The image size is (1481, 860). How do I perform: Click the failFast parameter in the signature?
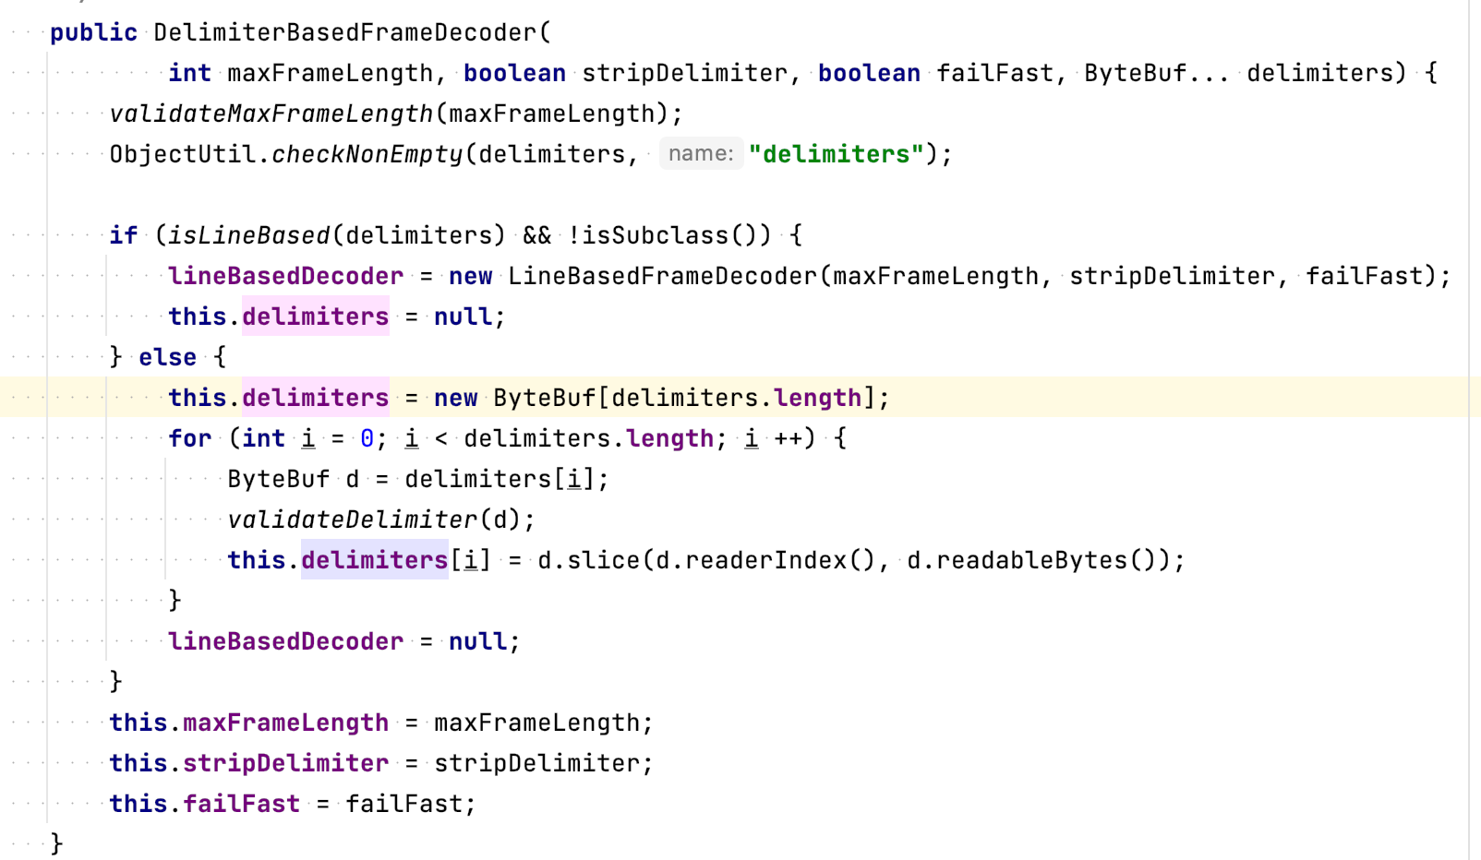[x=994, y=73]
